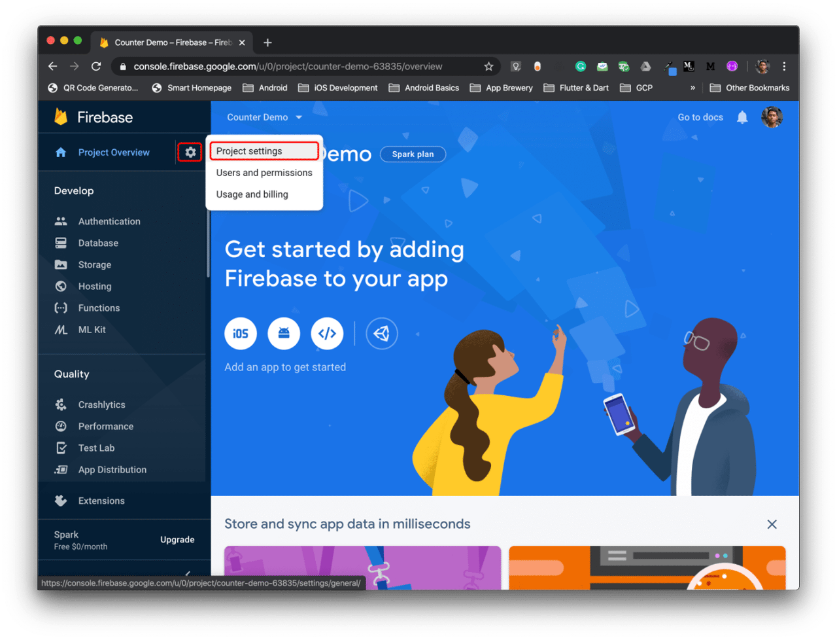Viewport: 837px width, 640px height.
Task: Add an iOS app to the project
Action: tap(241, 334)
